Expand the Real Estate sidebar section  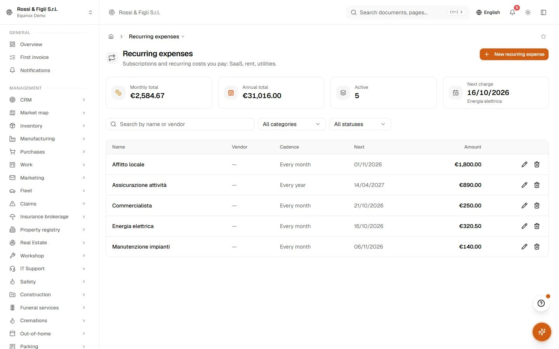(x=47, y=243)
